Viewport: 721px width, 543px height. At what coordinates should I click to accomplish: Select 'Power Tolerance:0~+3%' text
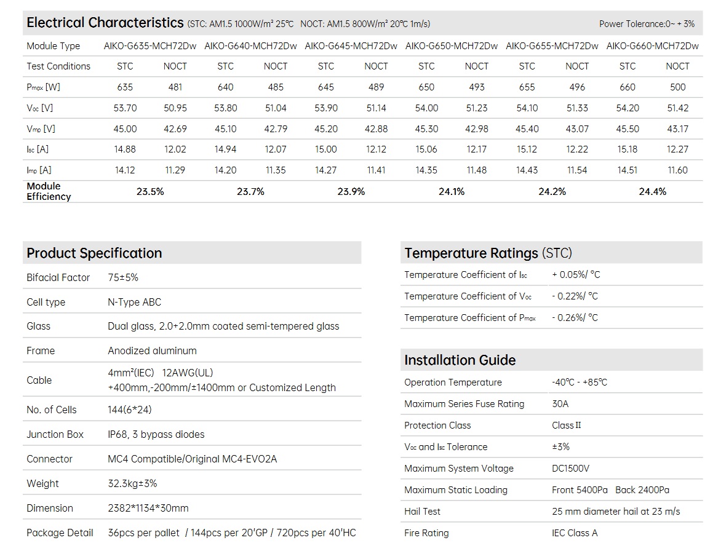647,24
